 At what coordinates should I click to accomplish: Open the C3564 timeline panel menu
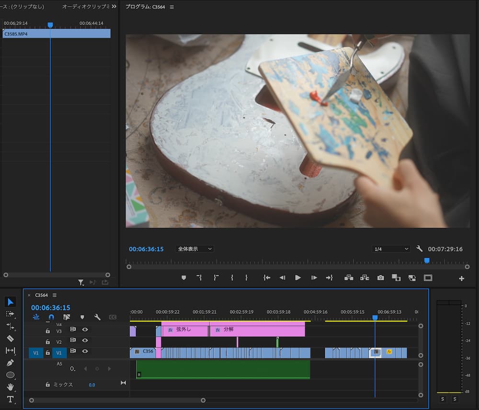[x=55, y=295]
